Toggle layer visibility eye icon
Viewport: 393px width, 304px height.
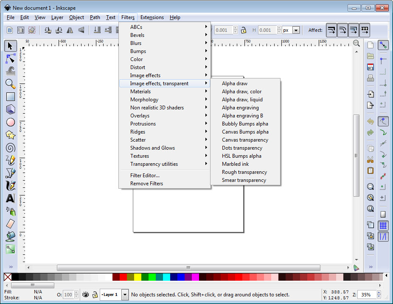[85, 295]
